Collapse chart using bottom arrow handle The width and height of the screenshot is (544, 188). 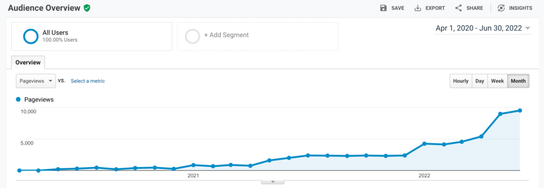(273, 181)
